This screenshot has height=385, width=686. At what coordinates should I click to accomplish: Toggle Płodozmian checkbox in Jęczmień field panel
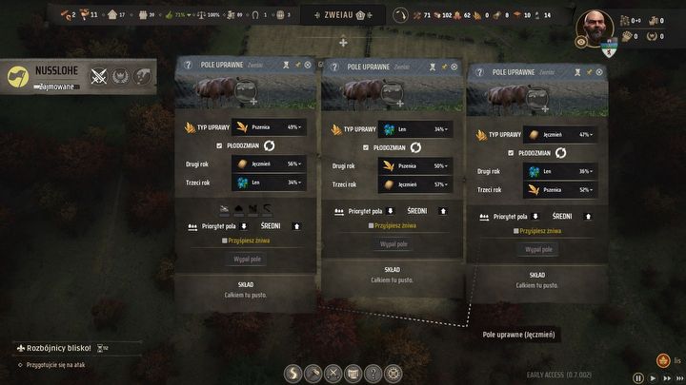pos(511,153)
